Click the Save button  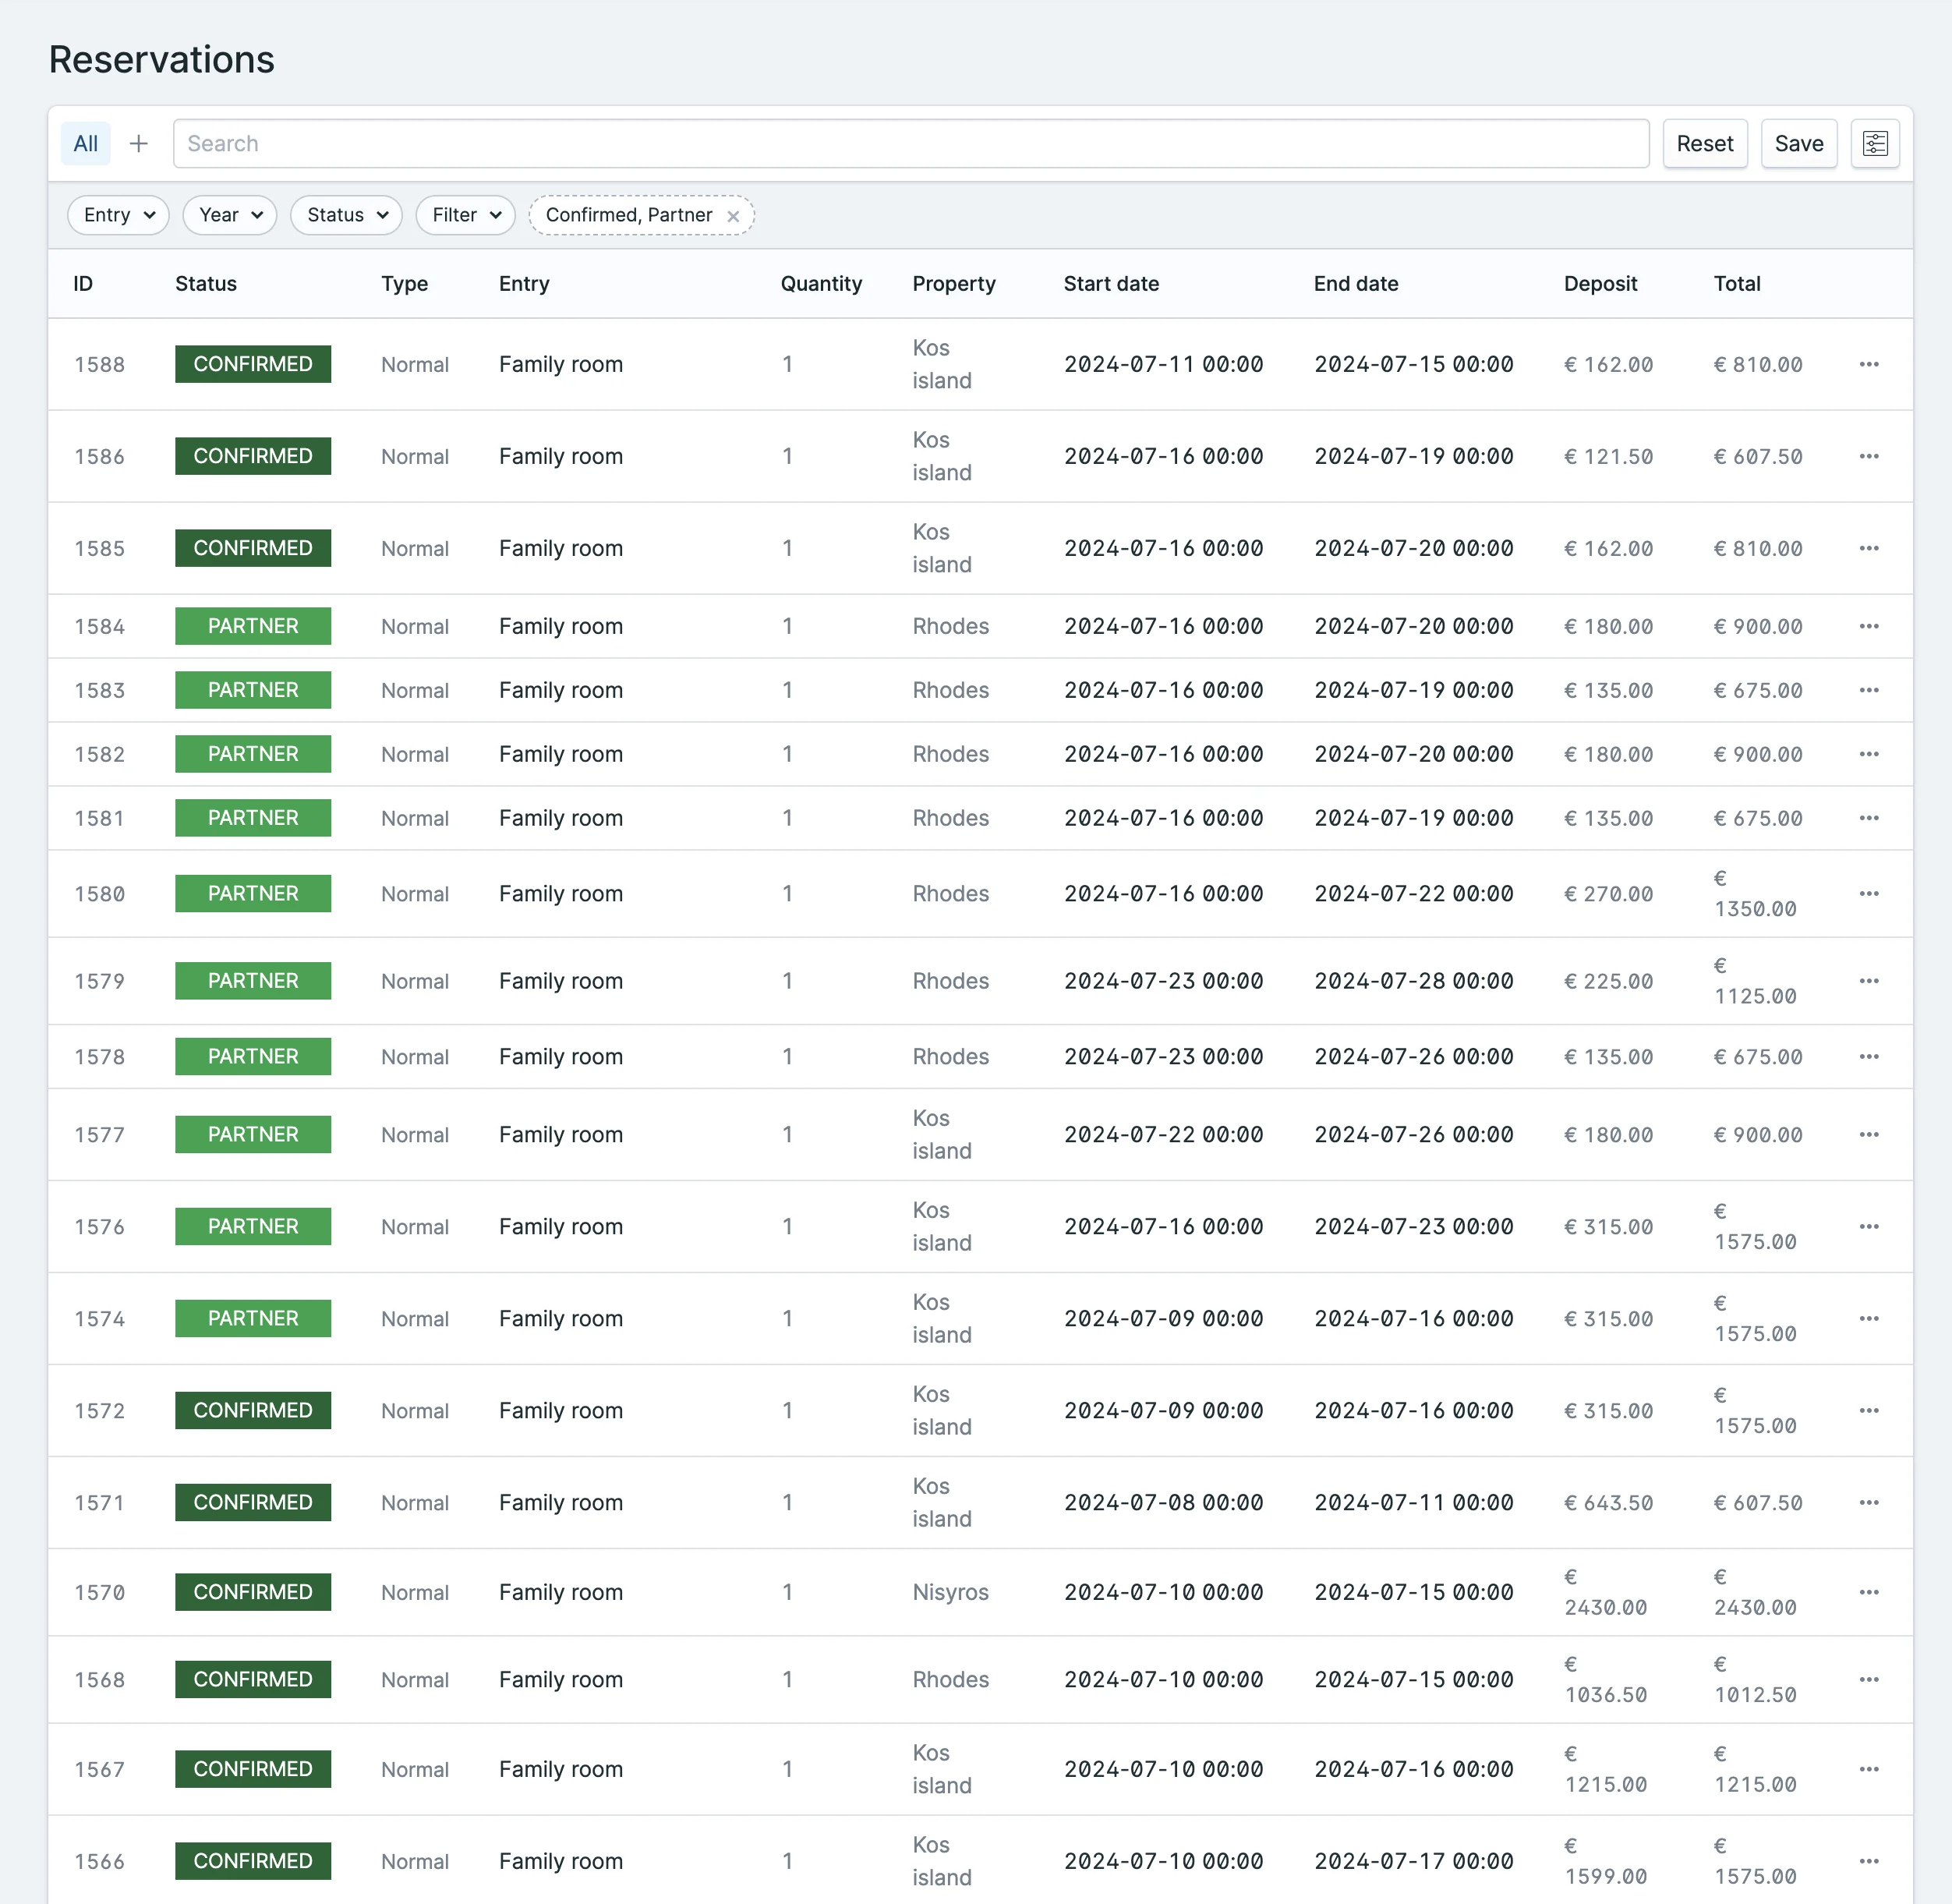[x=1798, y=144]
